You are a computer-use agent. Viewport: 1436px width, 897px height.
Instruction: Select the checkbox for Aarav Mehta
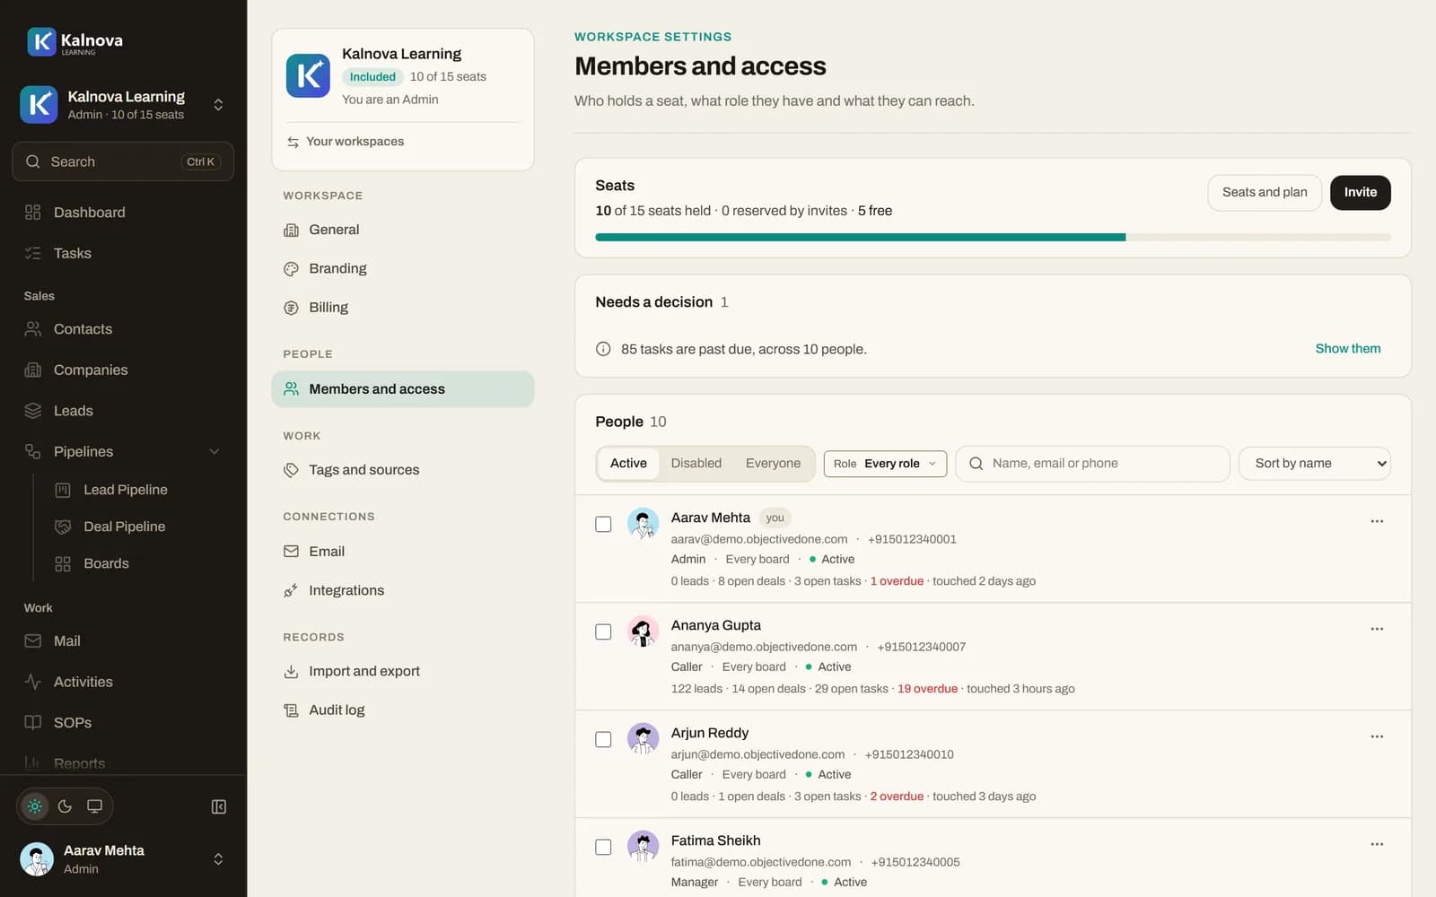pos(603,524)
